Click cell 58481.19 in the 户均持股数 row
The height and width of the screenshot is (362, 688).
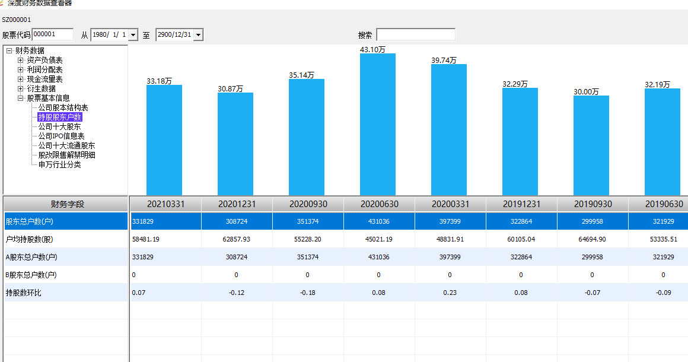(x=166, y=240)
